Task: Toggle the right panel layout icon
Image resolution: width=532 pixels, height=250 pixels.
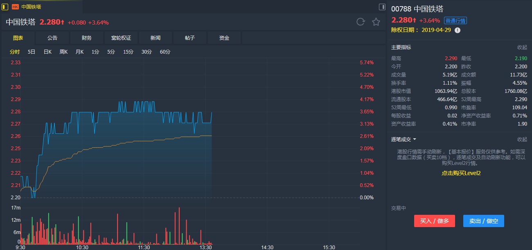Action: point(382,7)
